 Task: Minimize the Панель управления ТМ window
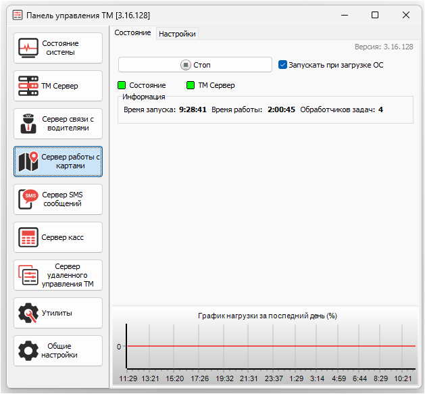(345, 15)
